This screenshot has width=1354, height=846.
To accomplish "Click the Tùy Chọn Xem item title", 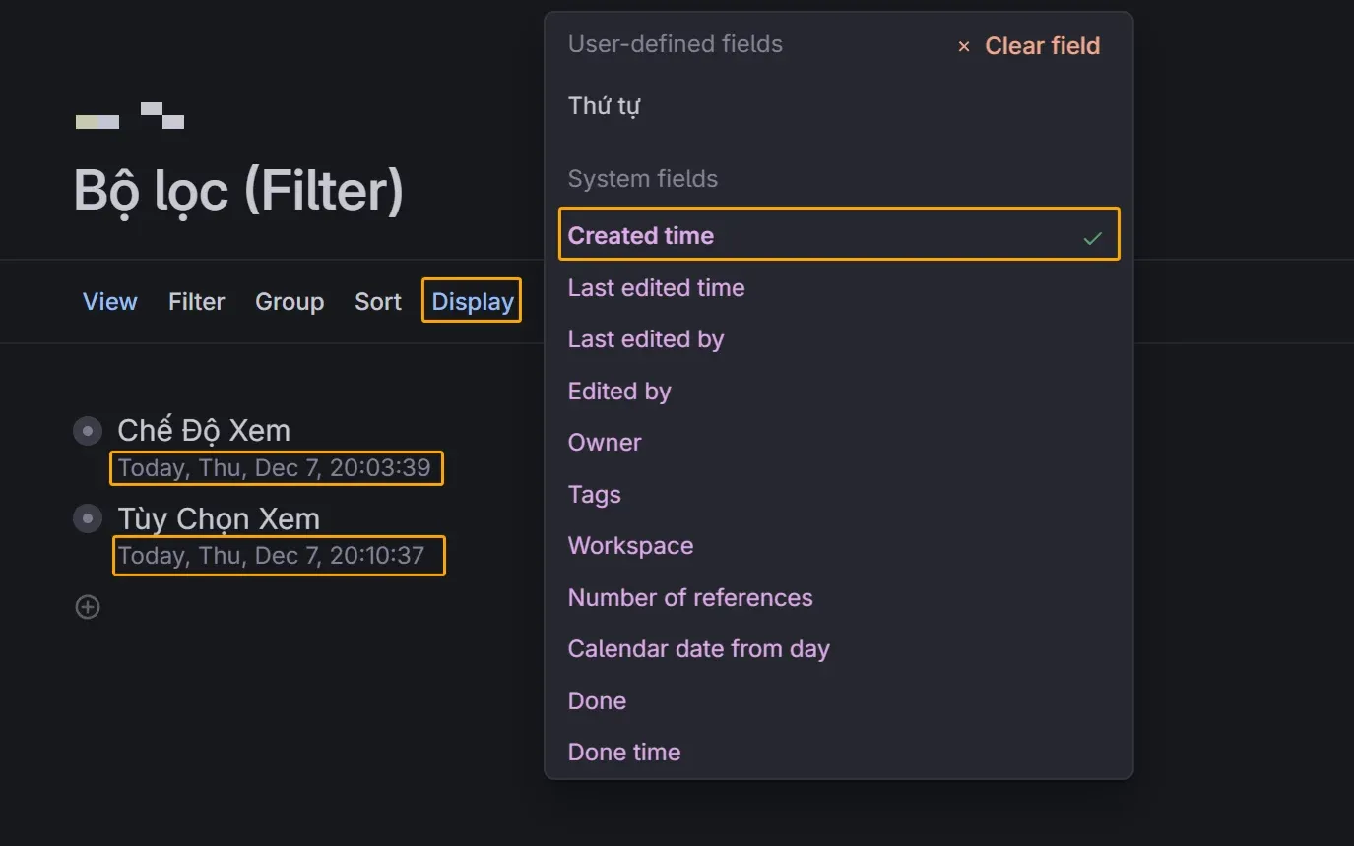I will coord(219,518).
